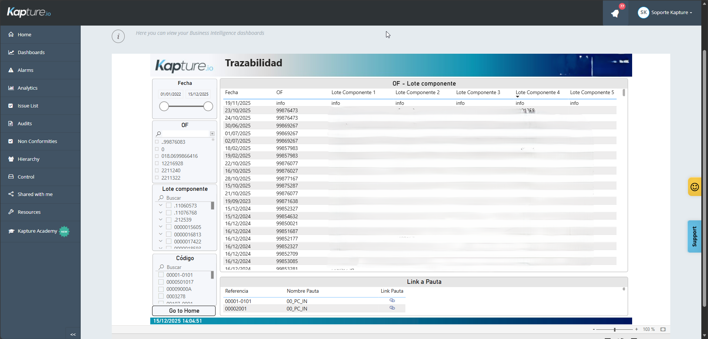Click the fit-to-screen icon next to 103%
Viewport: 708px width, 339px height.
point(662,329)
